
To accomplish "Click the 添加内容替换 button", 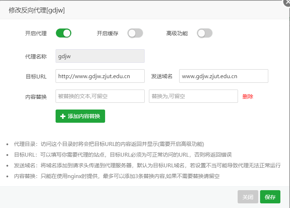I will click(x=80, y=116).
